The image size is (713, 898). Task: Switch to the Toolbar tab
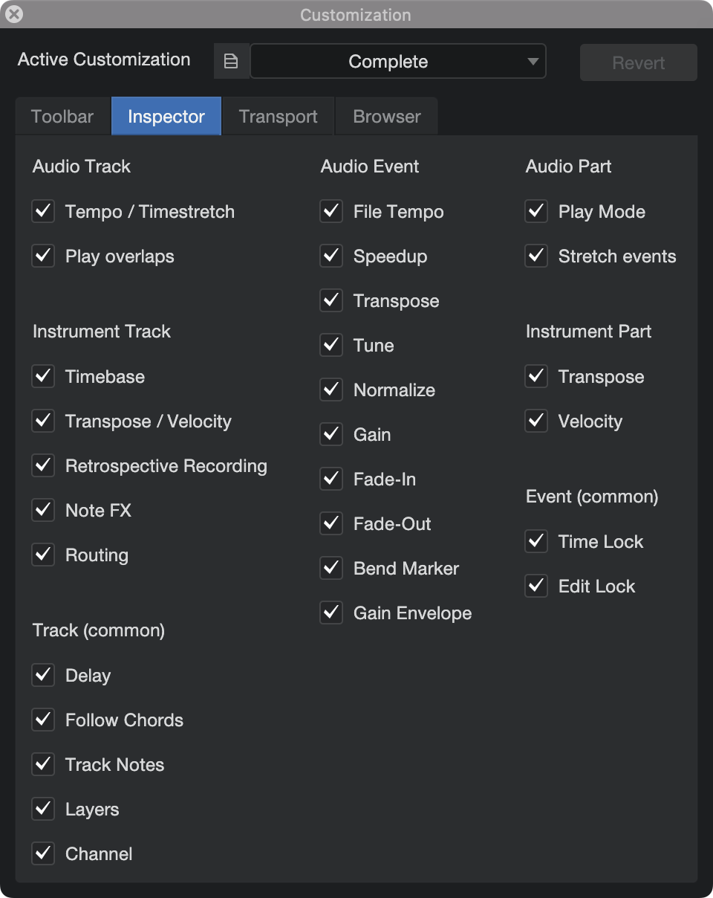click(x=62, y=117)
